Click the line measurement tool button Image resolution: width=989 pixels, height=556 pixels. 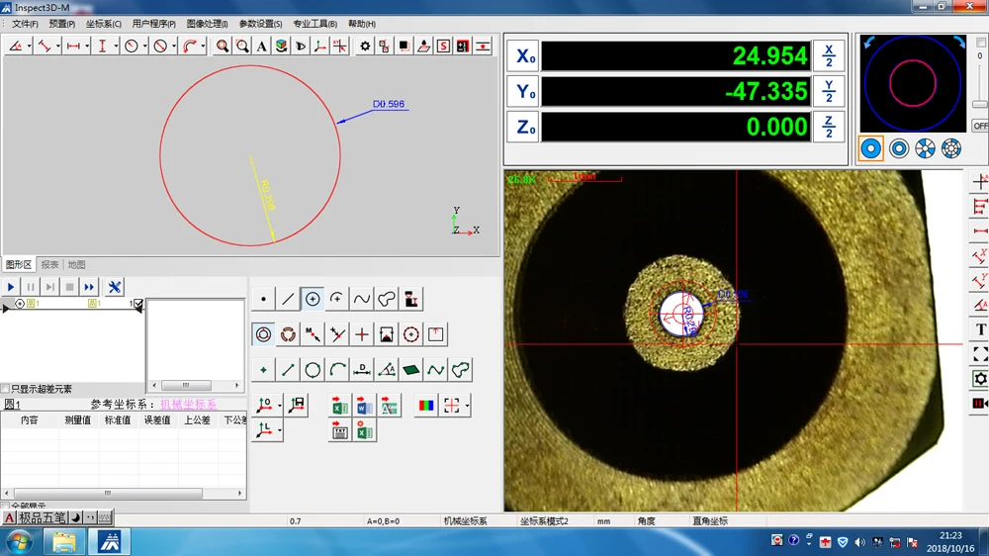coord(288,299)
